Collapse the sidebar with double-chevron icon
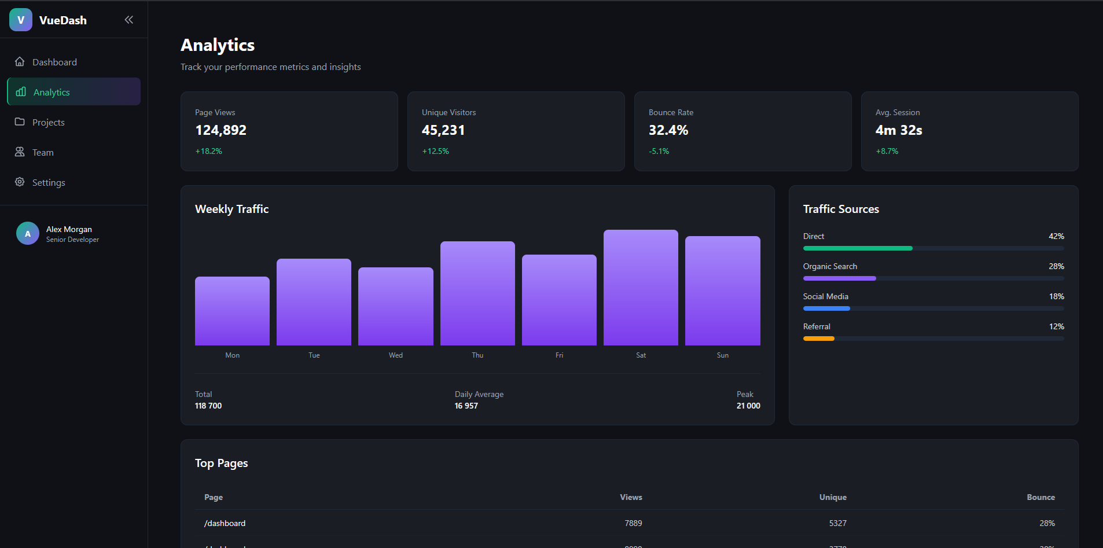The width and height of the screenshot is (1103, 548). pos(129,20)
